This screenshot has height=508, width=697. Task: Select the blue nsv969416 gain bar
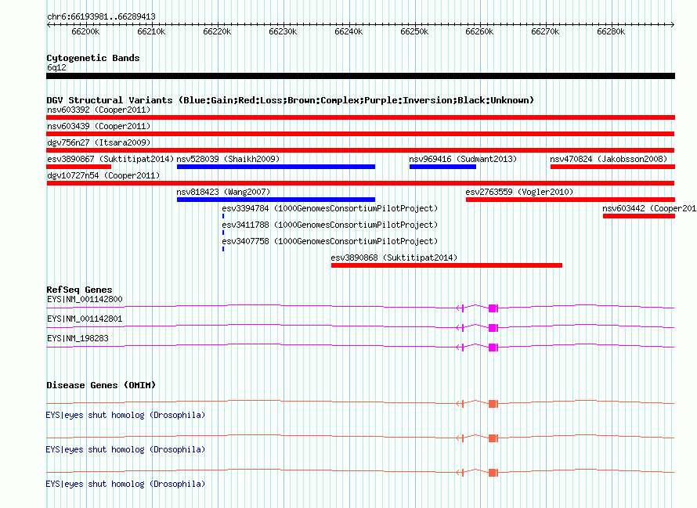click(x=442, y=167)
